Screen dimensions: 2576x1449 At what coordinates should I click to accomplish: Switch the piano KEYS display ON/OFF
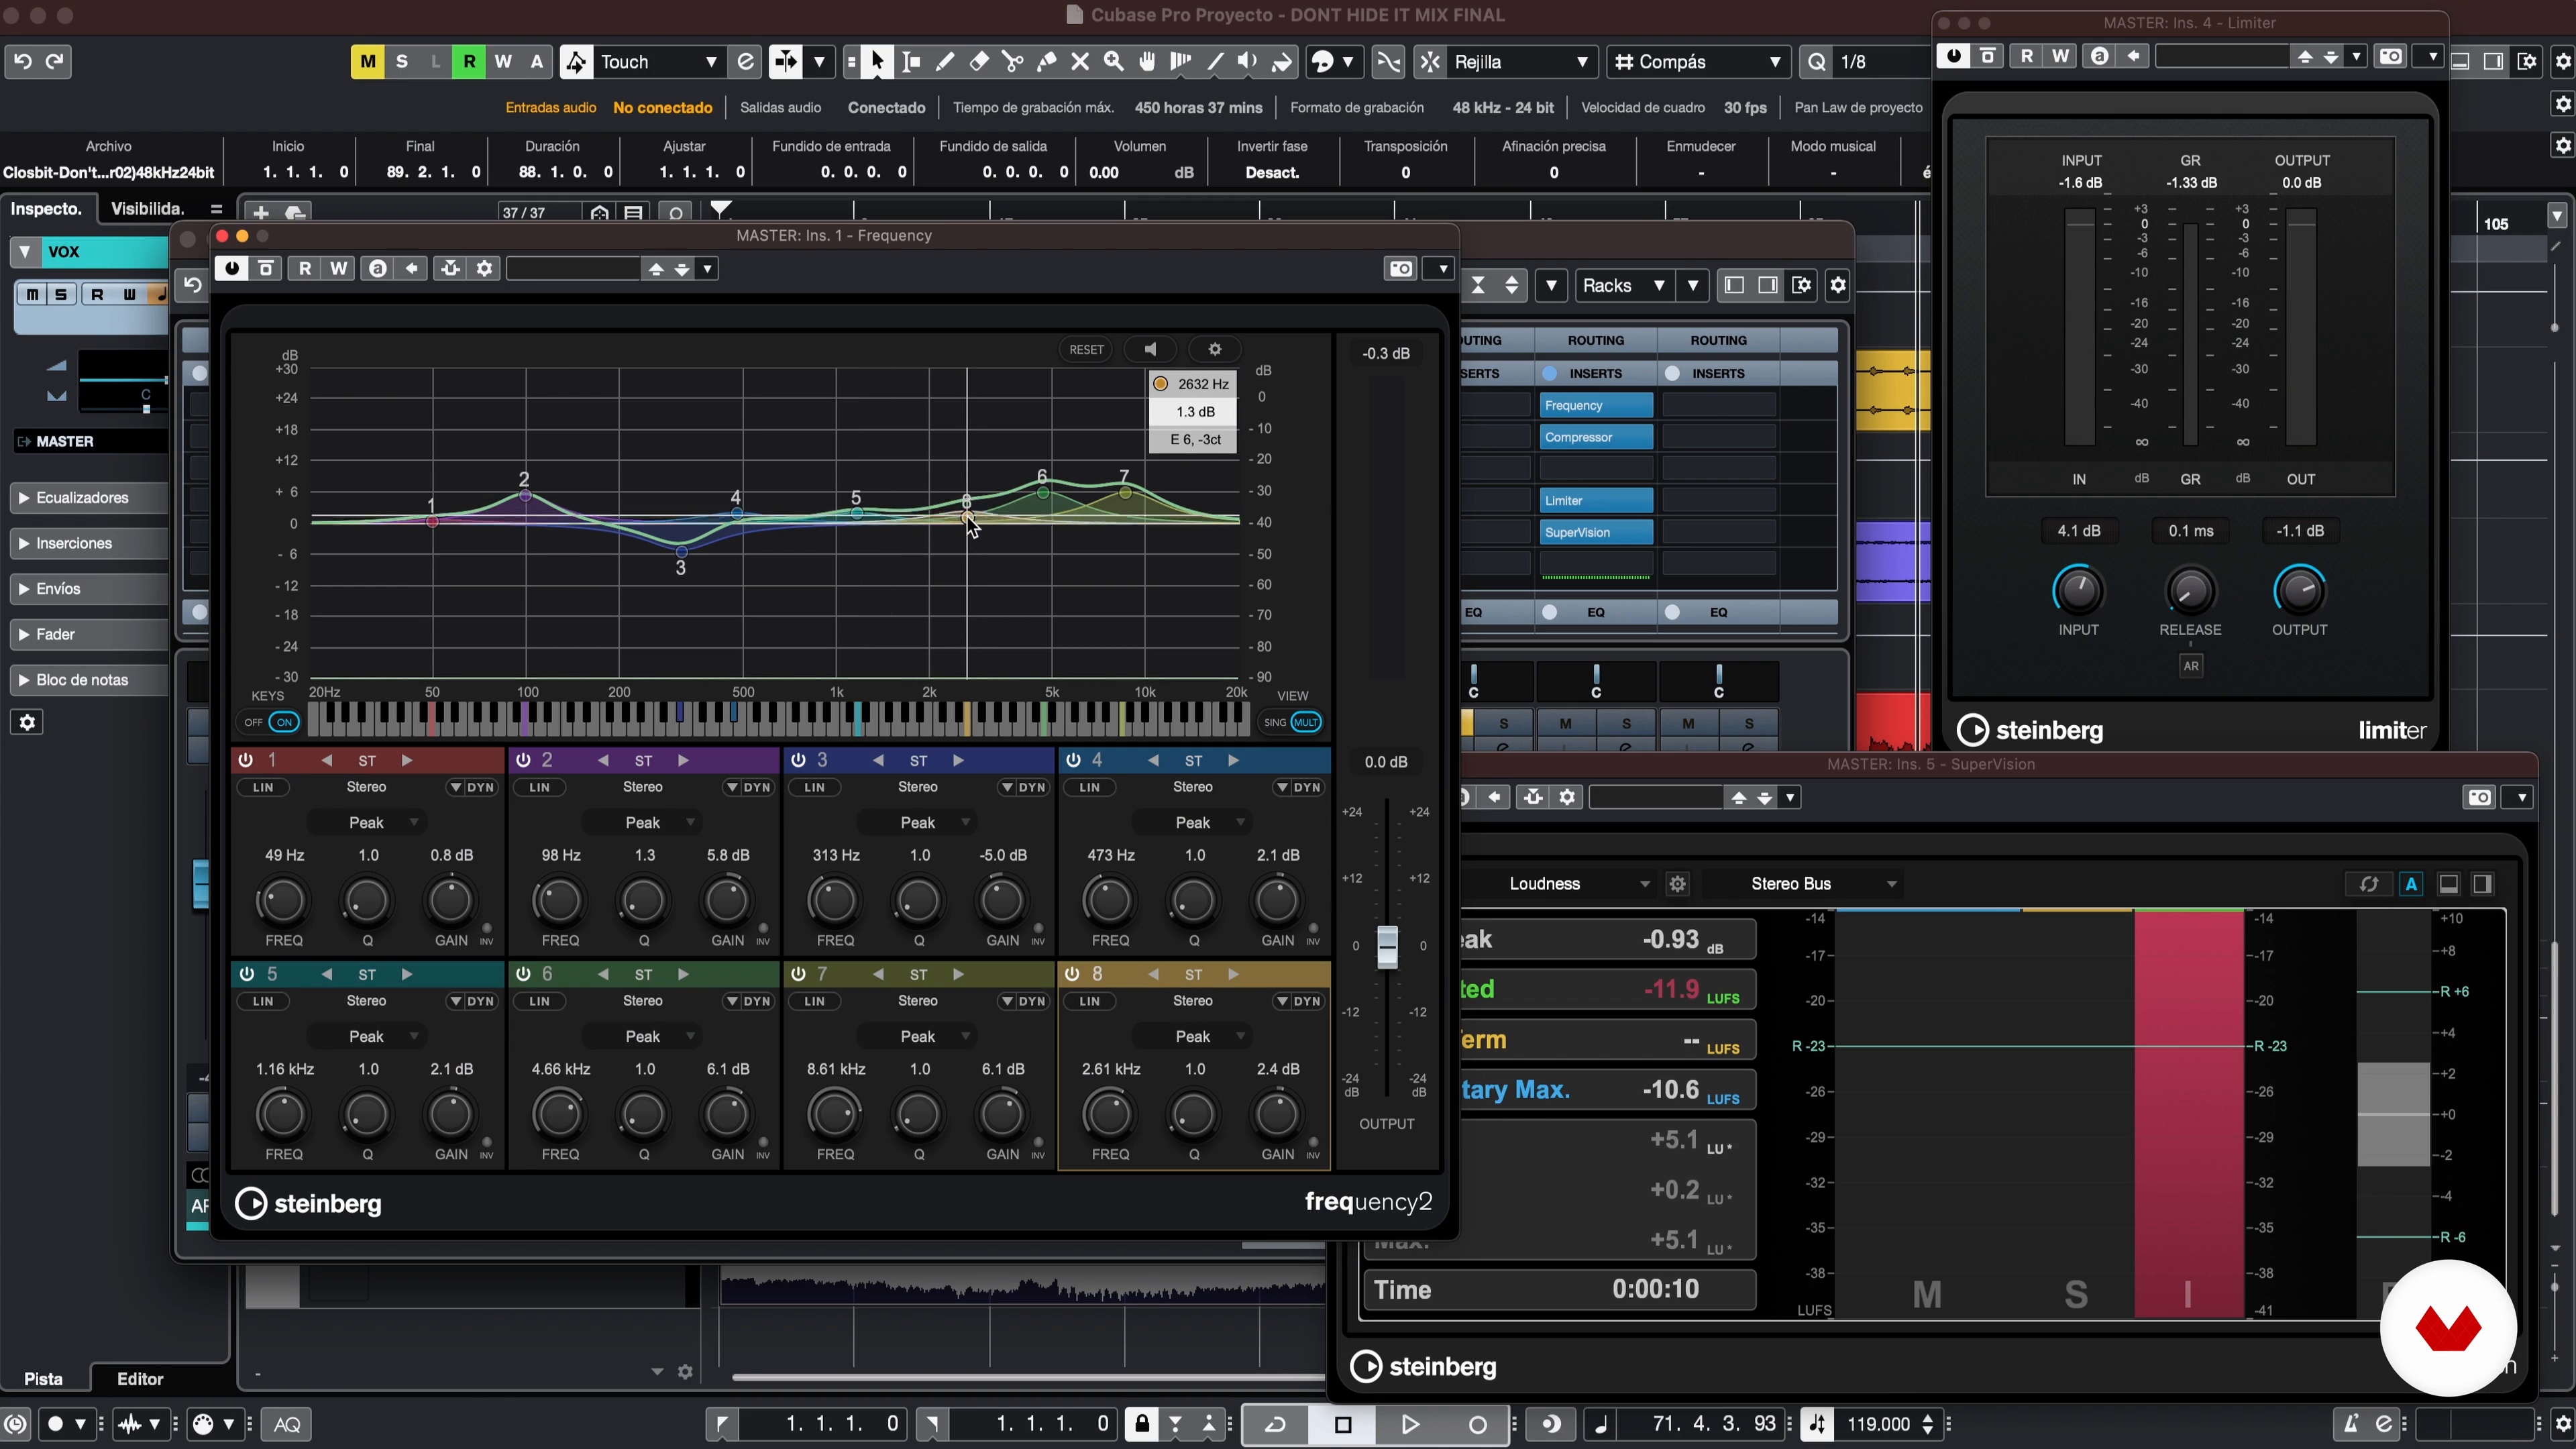(x=270, y=722)
